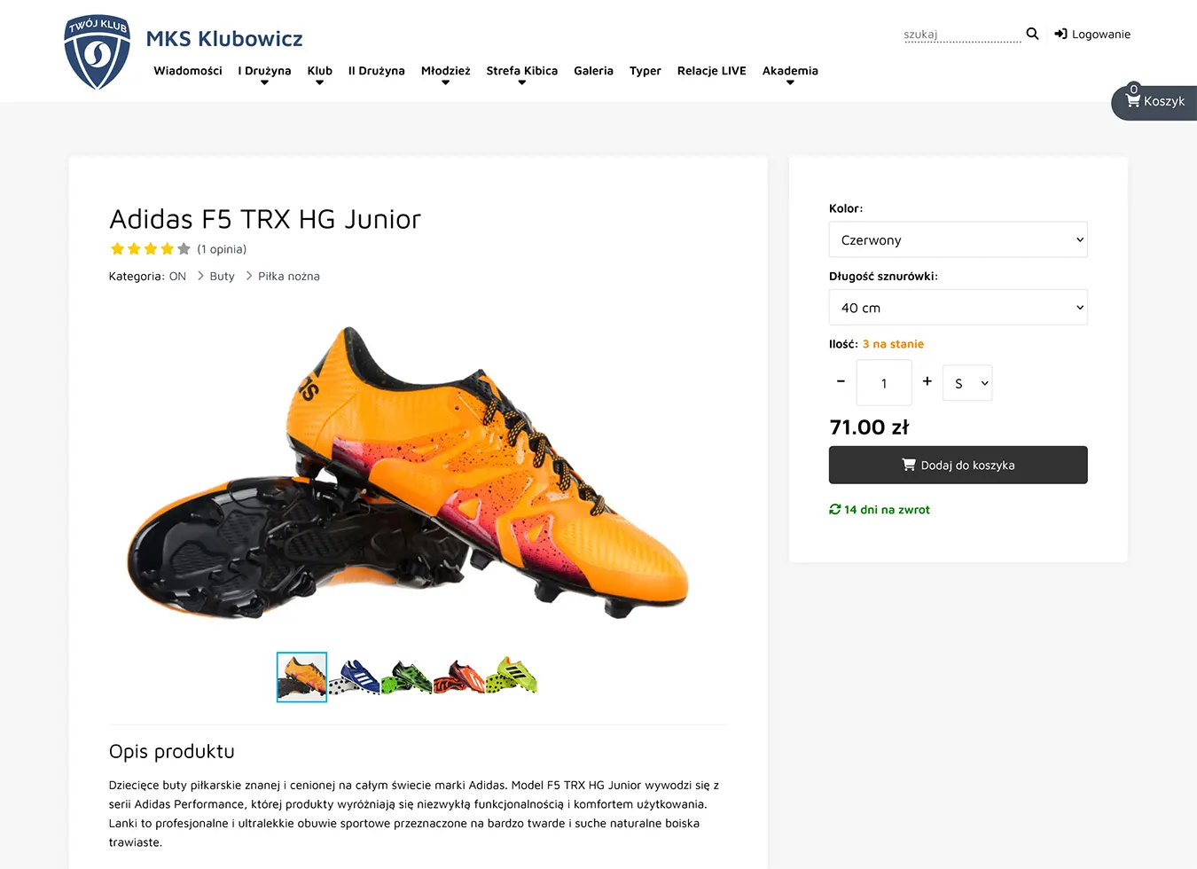Increase quantity with the plus button
This screenshot has height=869, width=1197.
927,381
